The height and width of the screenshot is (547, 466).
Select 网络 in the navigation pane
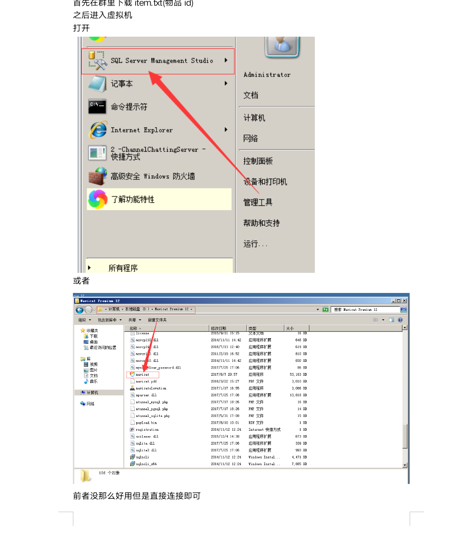(x=90, y=404)
